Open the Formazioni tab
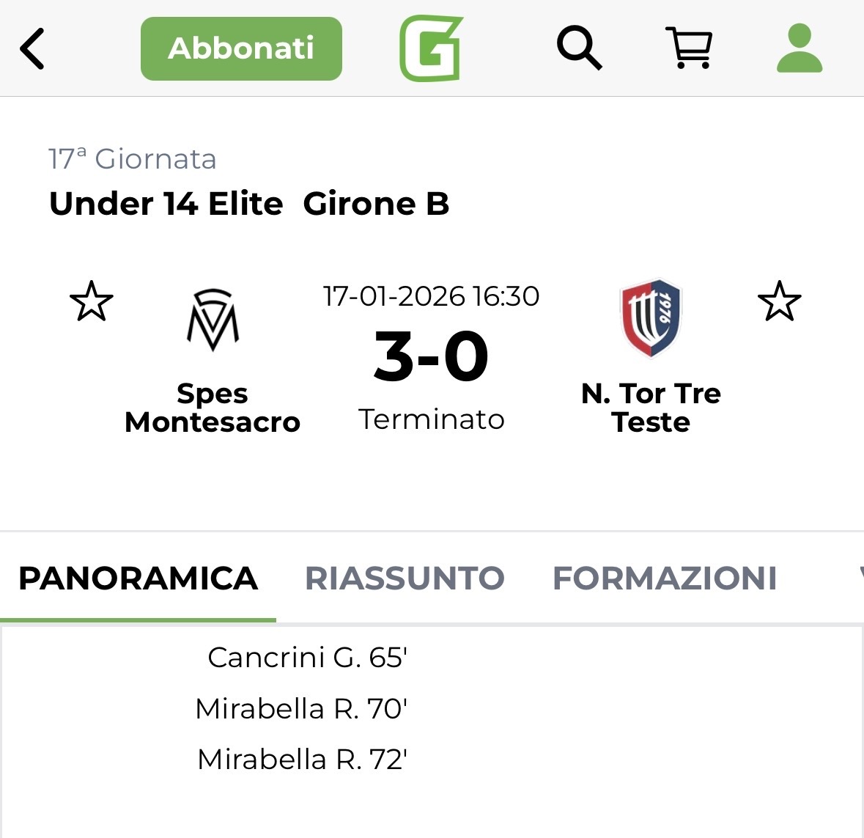Viewport: 864px width, 838px height. [665, 578]
